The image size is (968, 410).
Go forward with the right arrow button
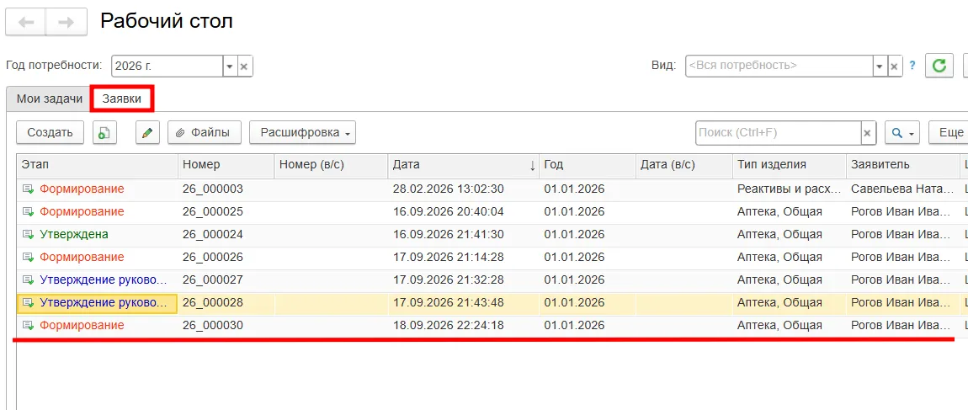[66, 22]
